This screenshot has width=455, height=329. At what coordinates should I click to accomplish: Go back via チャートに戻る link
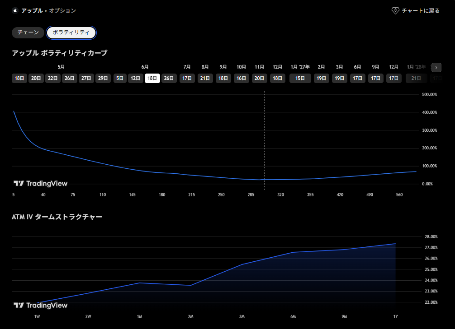(x=416, y=11)
